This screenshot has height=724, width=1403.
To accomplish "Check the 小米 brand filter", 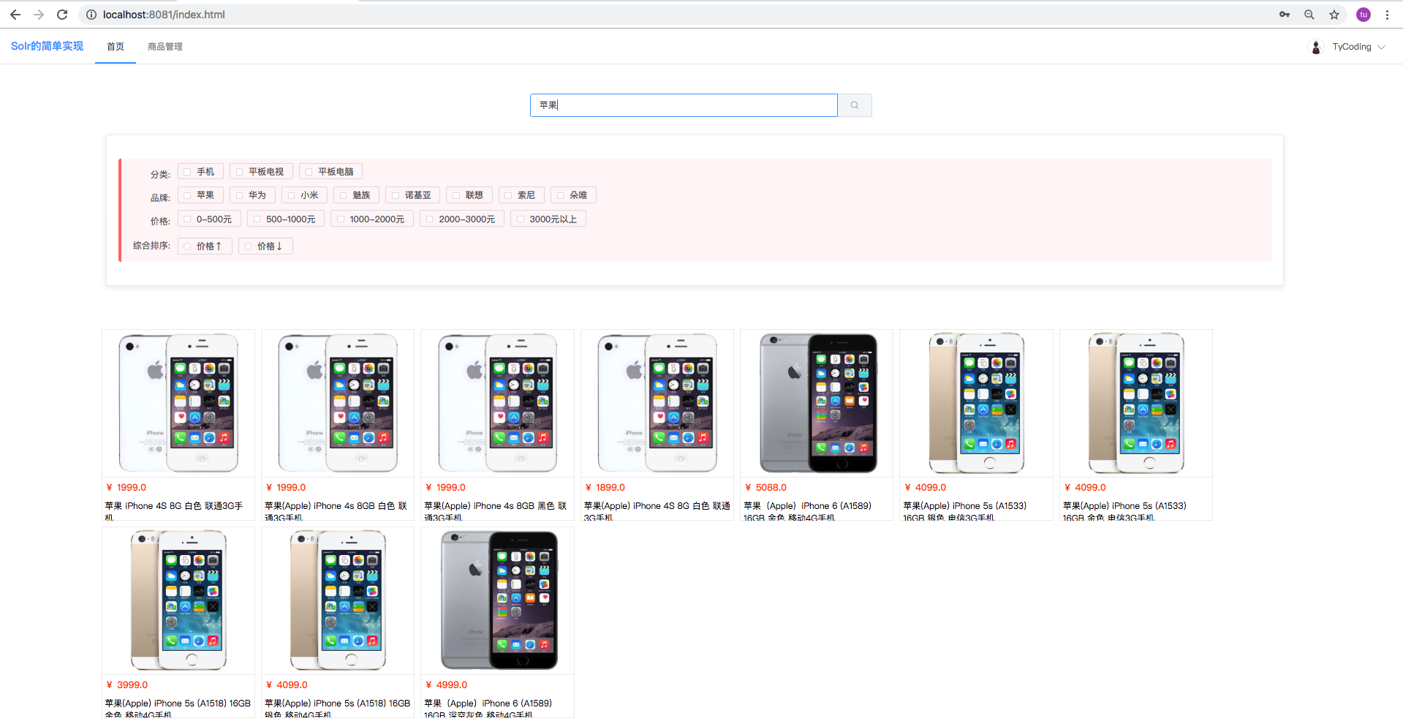I will point(304,195).
